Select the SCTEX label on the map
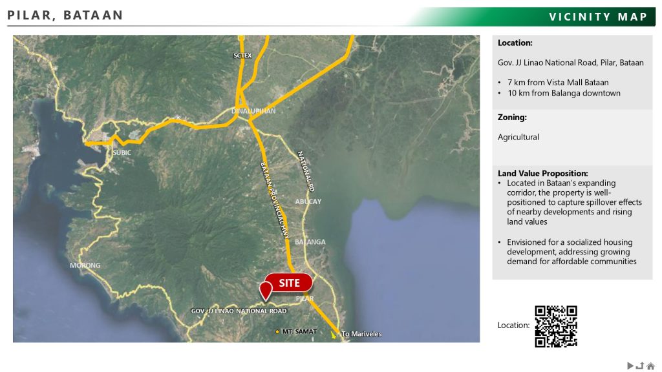 (242, 56)
